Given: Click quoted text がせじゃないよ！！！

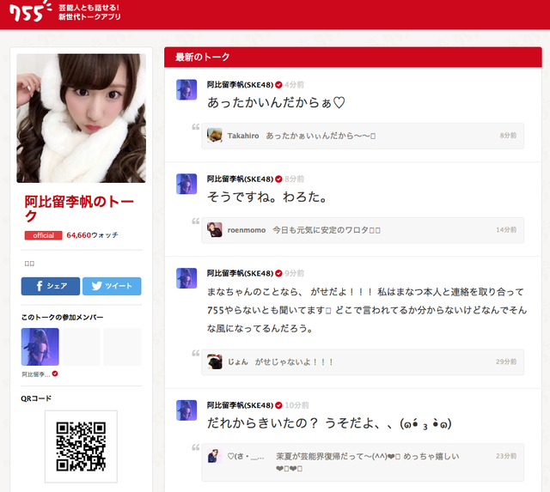Looking at the screenshot, I should click(294, 362).
